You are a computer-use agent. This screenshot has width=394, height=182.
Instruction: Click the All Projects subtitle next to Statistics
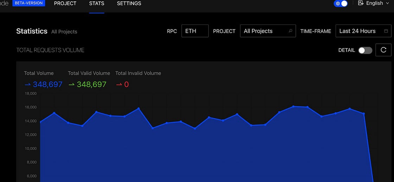coord(64,32)
